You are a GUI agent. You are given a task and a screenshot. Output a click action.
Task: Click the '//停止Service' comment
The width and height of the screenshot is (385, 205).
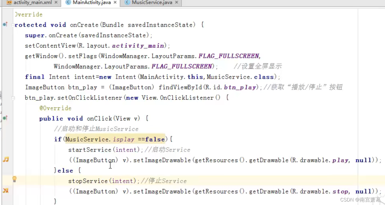(x=164, y=181)
